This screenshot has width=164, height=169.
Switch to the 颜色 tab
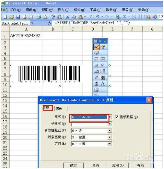pyautogui.click(x=59, y=108)
